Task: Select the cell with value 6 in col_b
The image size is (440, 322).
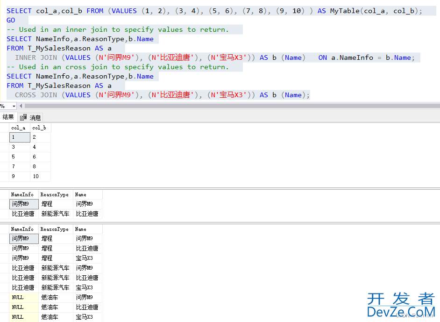Action: tap(41, 157)
